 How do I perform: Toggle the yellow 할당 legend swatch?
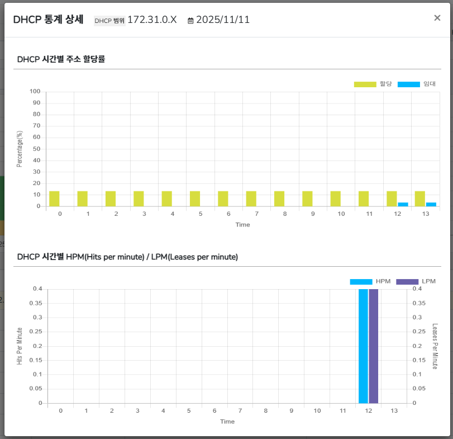[x=365, y=84]
